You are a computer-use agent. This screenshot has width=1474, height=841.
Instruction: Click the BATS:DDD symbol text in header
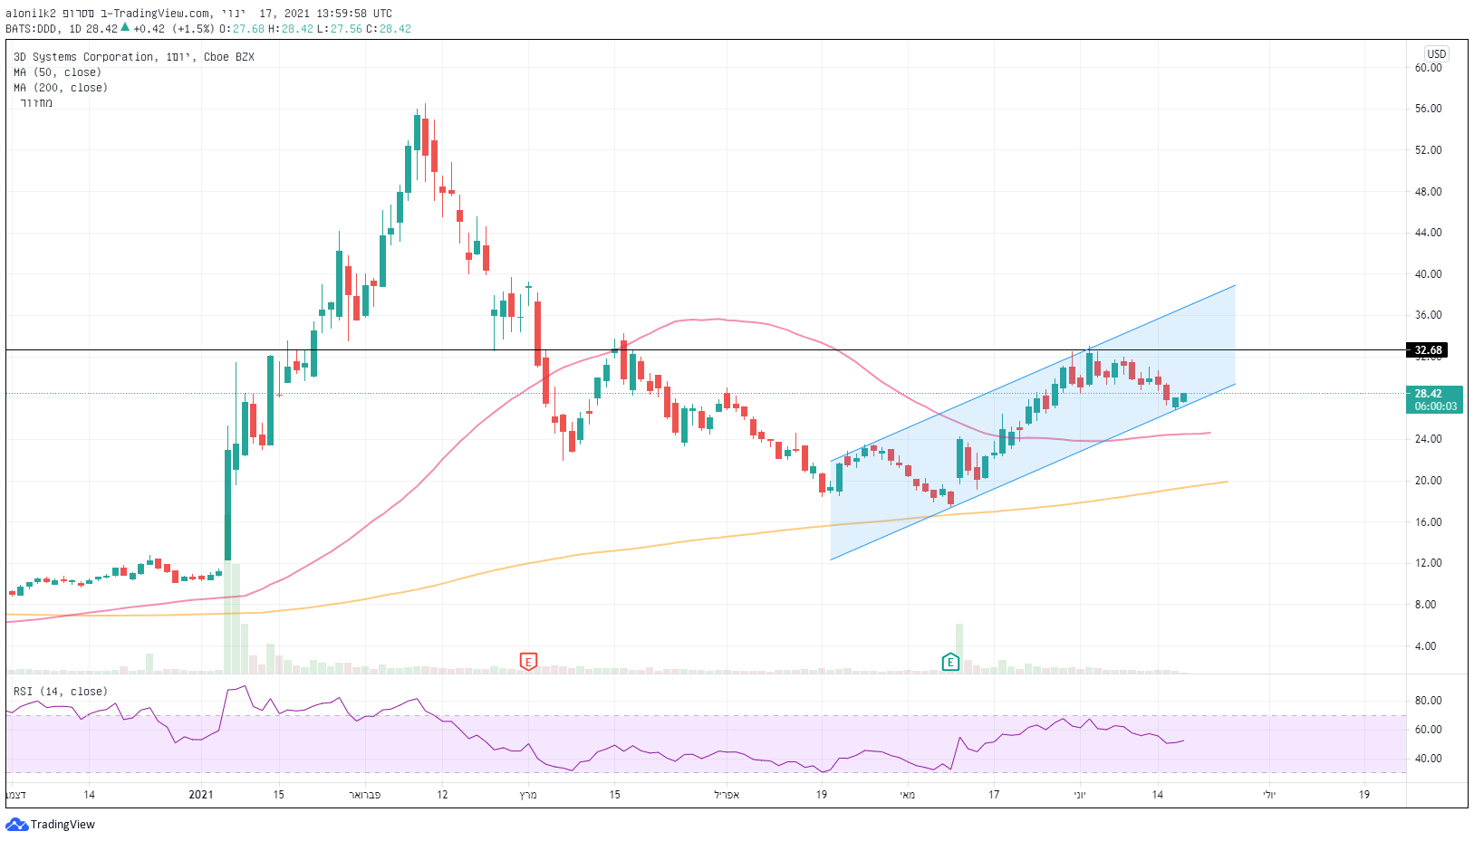[32, 29]
